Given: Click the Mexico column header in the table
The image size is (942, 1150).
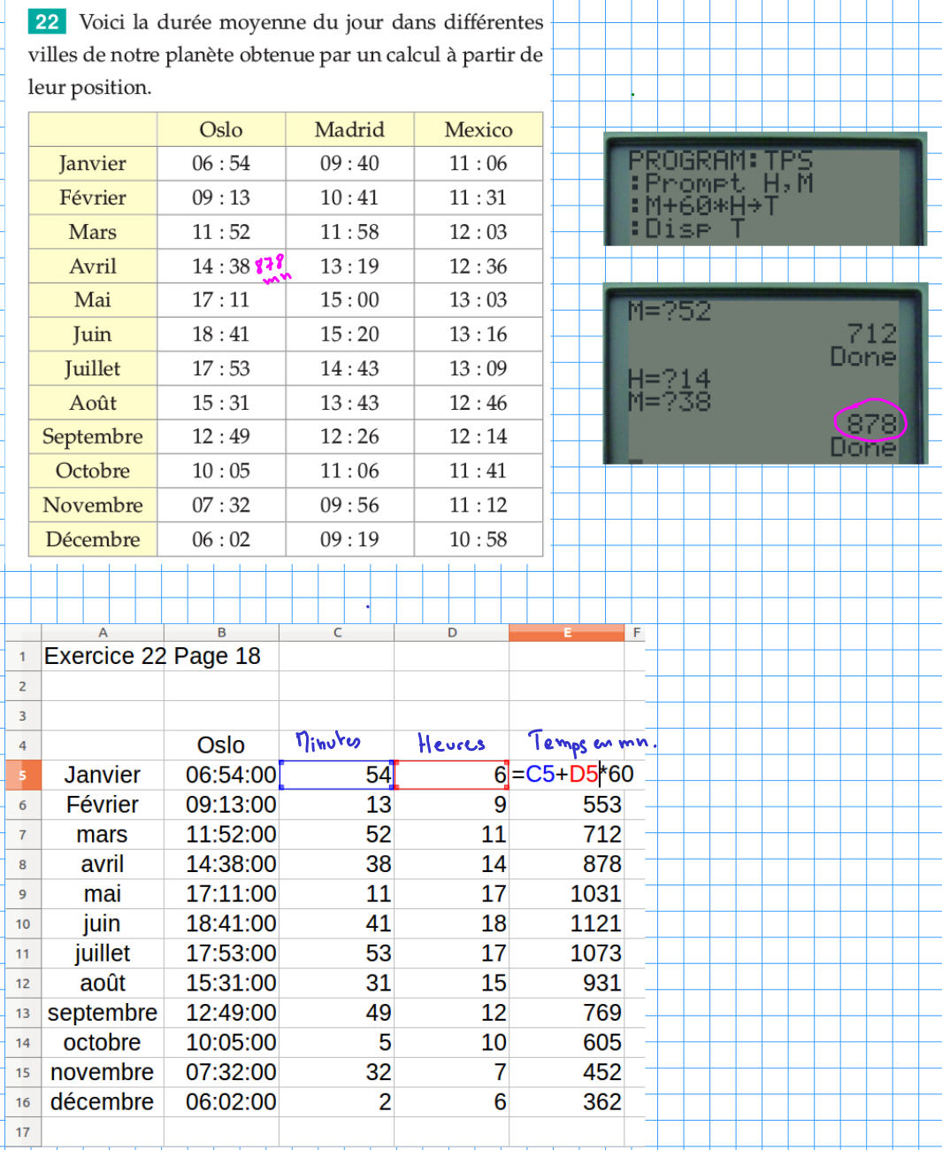Looking at the screenshot, I should tap(478, 130).
